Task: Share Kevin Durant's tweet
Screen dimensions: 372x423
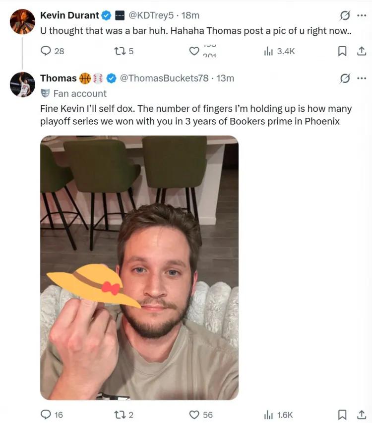Action: (x=362, y=51)
